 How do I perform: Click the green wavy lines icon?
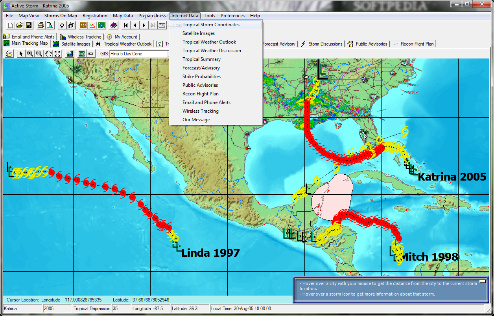point(82,54)
